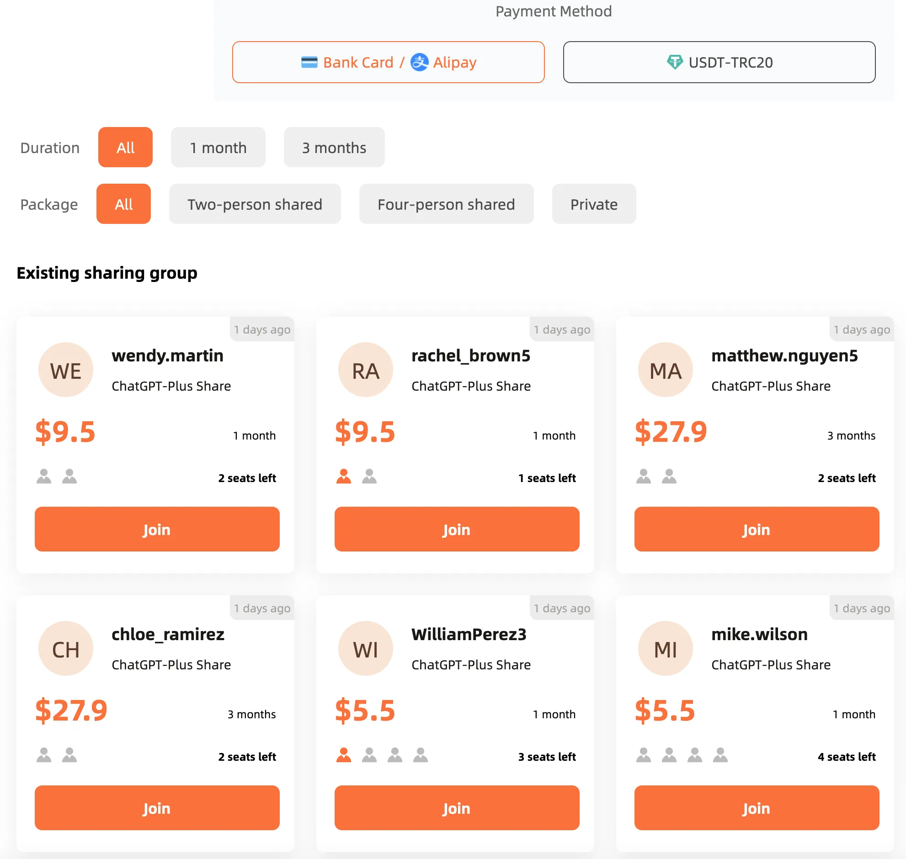Select the 1 month duration filter
Viewport: 906px width, 859px height.
tap(218, 147)
